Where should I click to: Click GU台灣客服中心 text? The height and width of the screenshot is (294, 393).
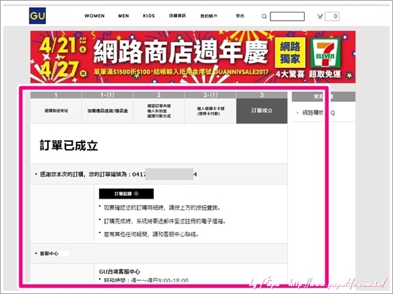pyautogui.click(x=120, y=272)
